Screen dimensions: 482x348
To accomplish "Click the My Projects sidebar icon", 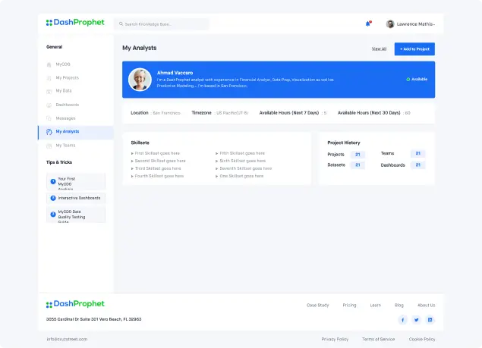I will click(49, 78).
